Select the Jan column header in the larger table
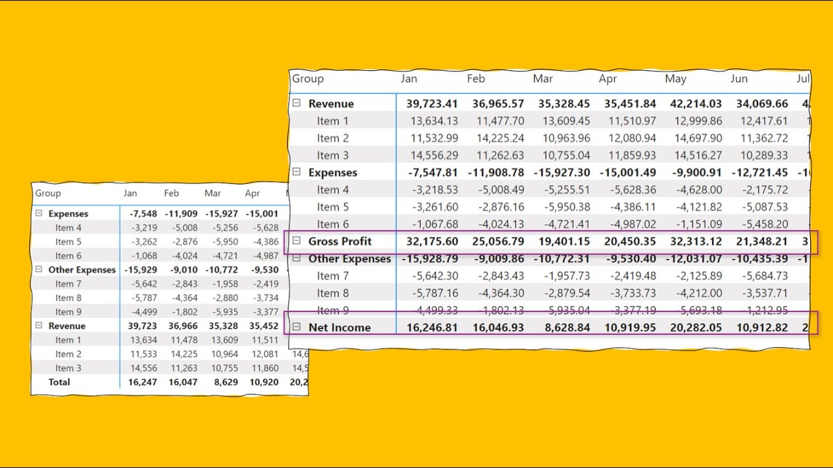This screenshot has height=468, width=833. 409,79
